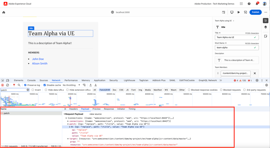Switch to preview mode play icon
This screenshot has height=148, width=270.
coord(239,12)
